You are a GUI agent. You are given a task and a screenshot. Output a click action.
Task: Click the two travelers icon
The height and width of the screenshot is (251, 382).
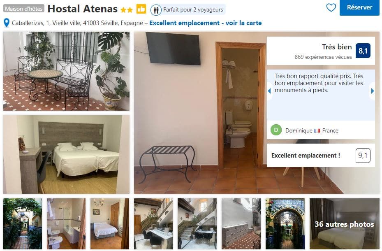click(156, 10)
